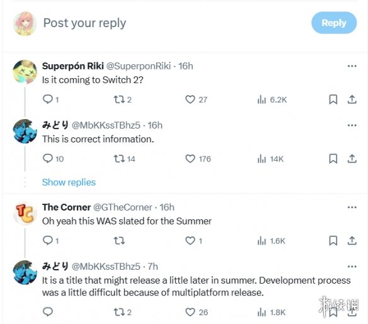Expand Show replies thread
Image resolution: width=368 pixels, height=324 pixels.
click(69, 182)
